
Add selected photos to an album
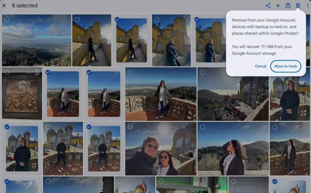click(278, 5)
